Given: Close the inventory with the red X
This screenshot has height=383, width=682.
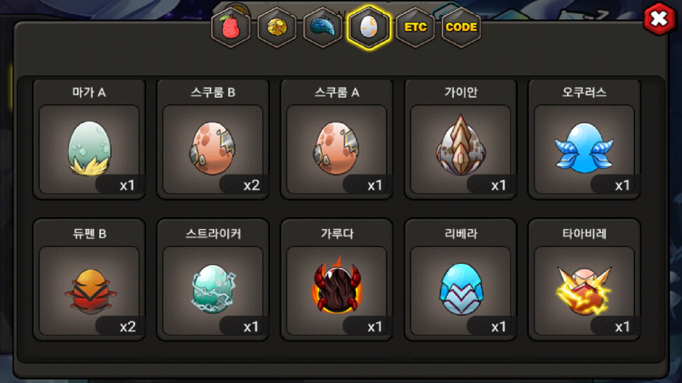Looking at the screenshot, I should (x=659, y=18).
